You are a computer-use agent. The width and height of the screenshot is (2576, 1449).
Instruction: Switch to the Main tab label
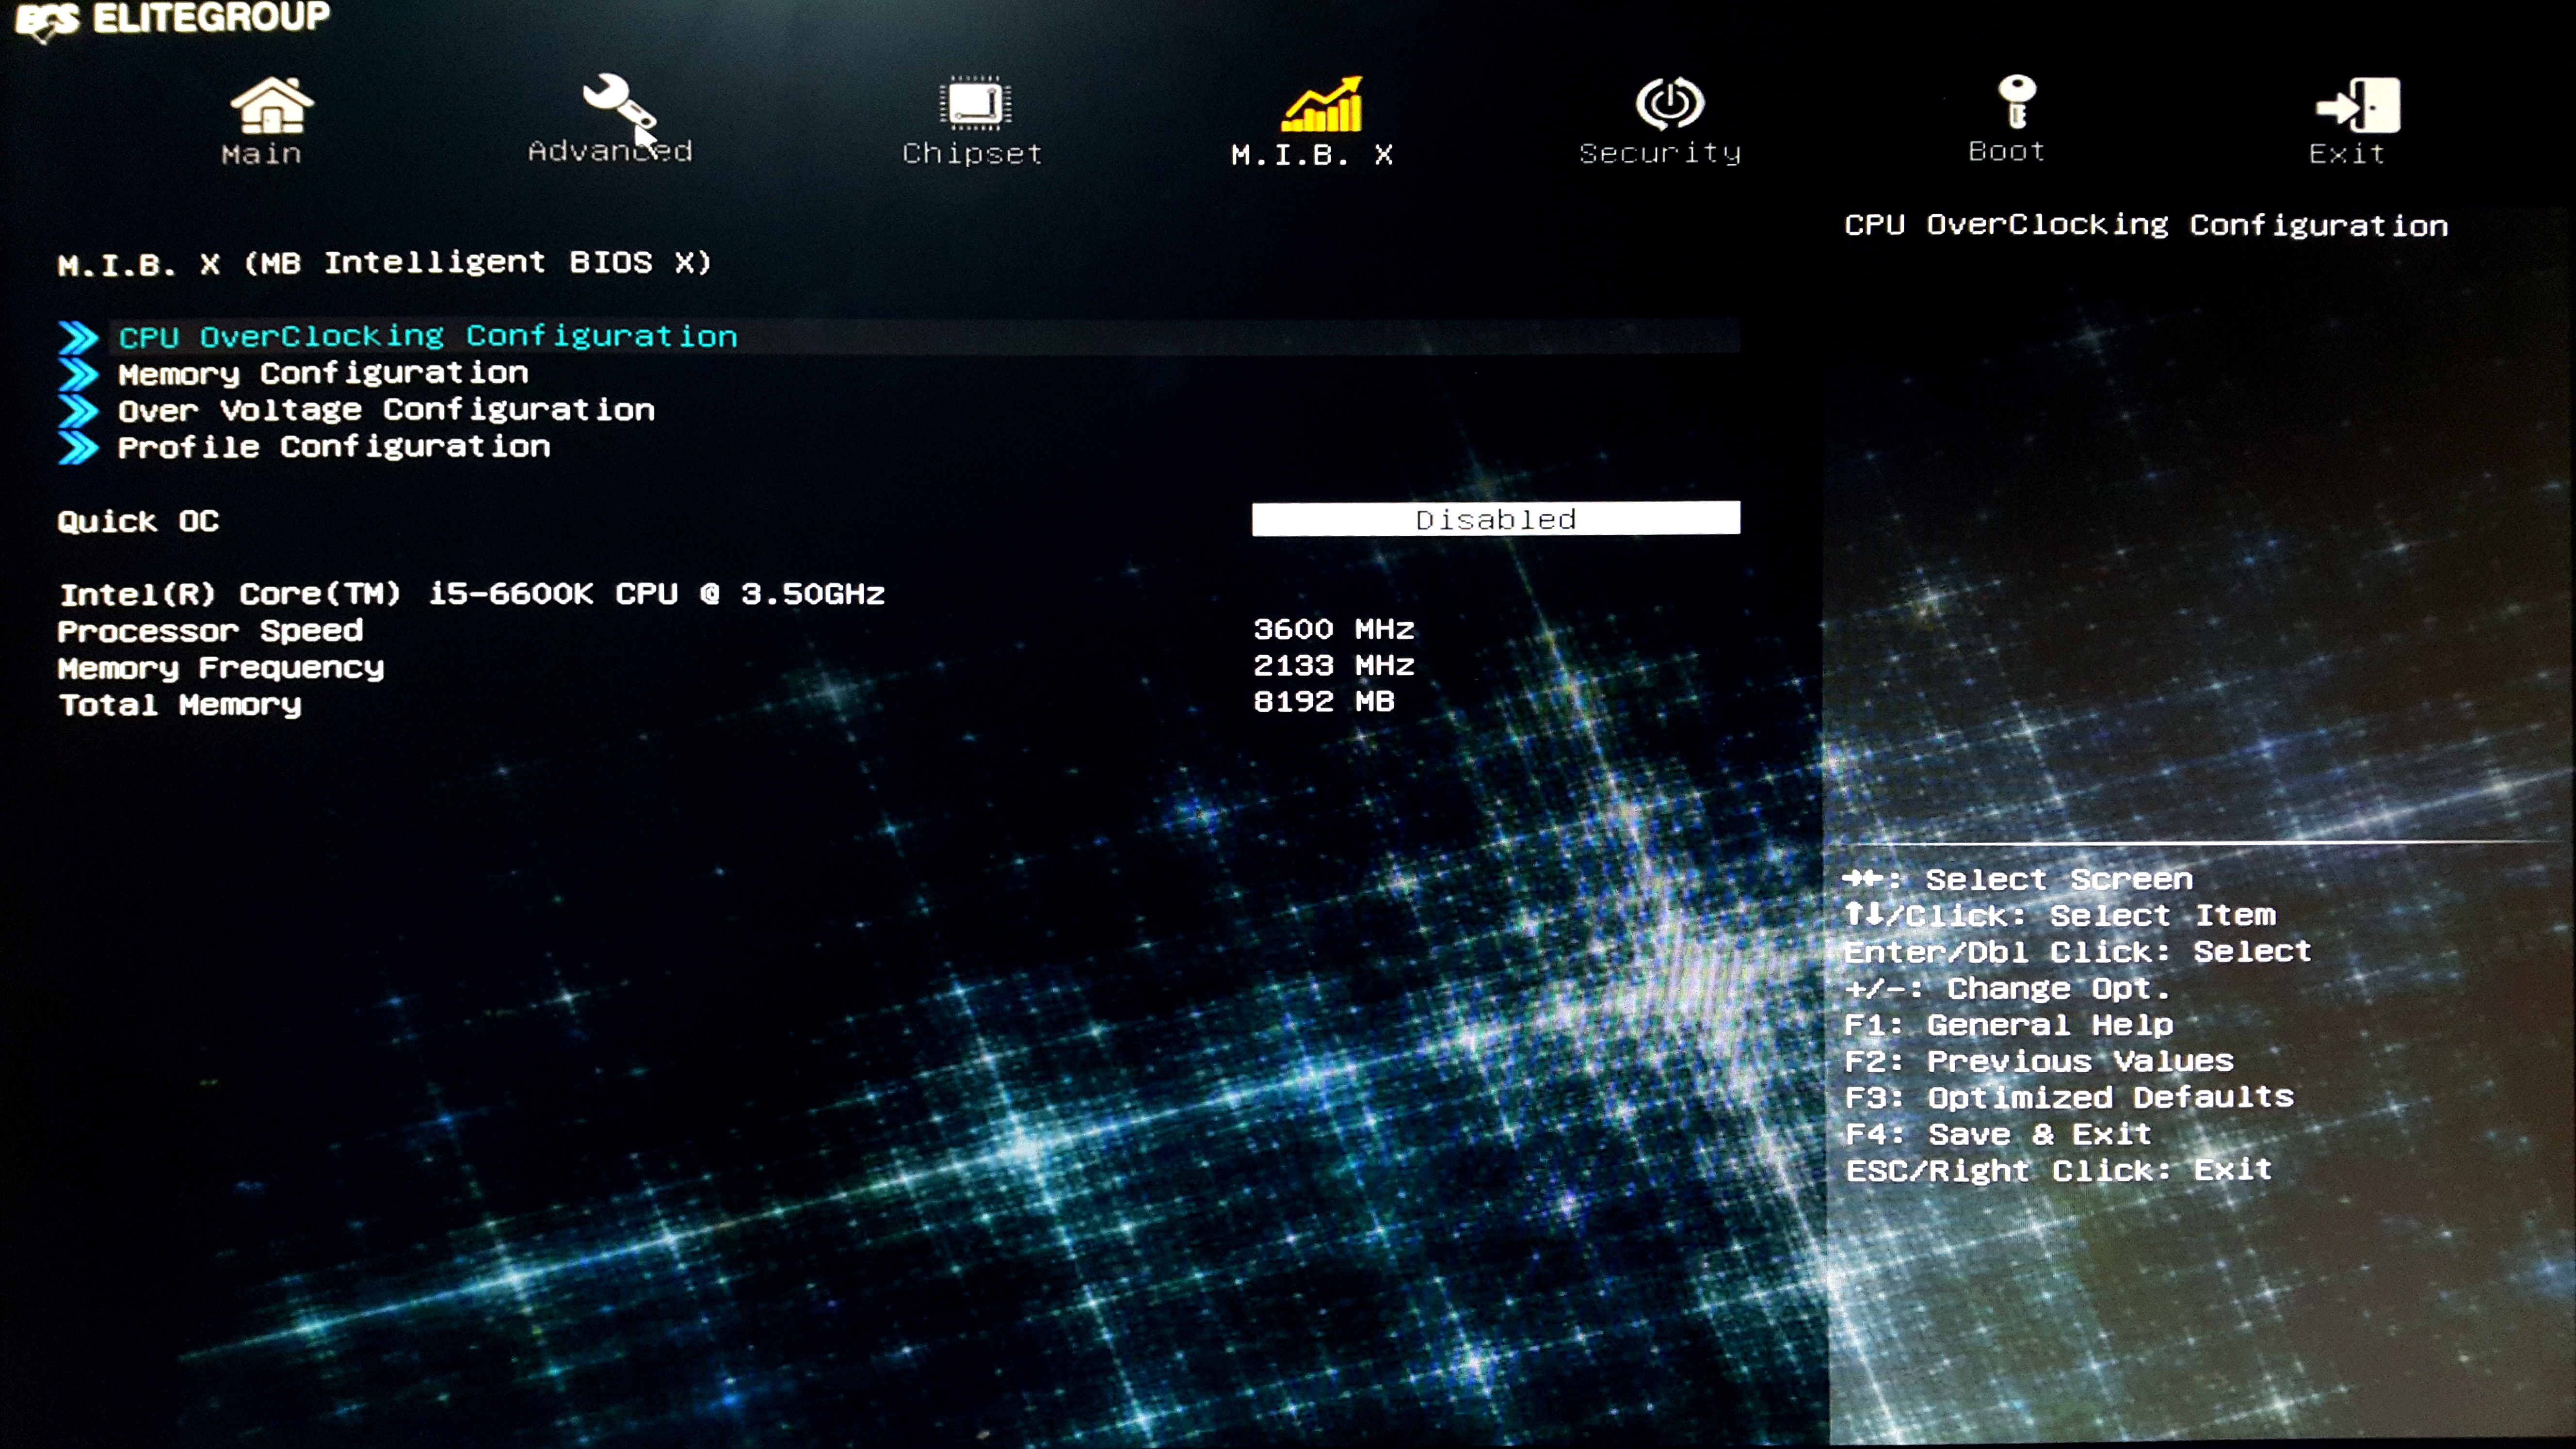pos(261,154)
